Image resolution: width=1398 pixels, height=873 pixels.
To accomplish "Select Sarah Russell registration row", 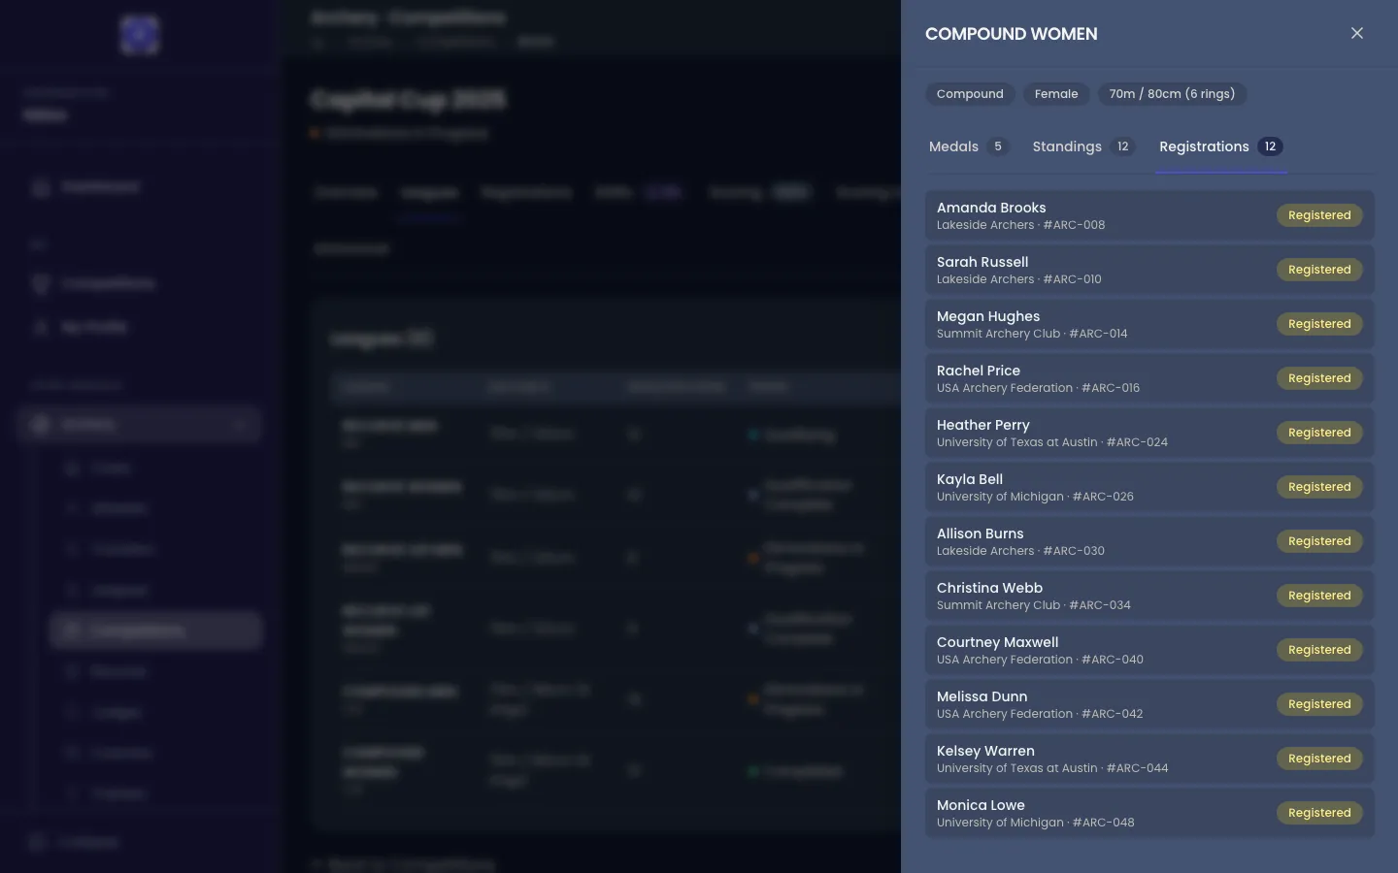I will (1149, 270).
